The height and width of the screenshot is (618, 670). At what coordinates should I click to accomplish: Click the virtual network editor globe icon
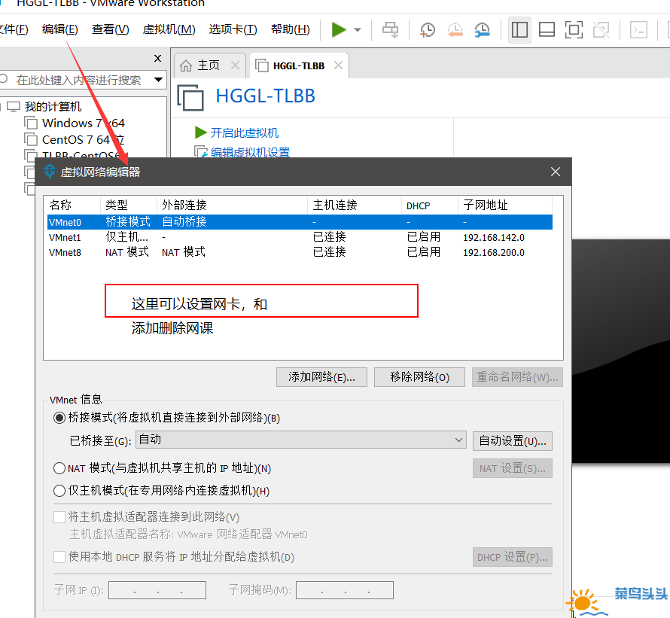tap(50, 172)
